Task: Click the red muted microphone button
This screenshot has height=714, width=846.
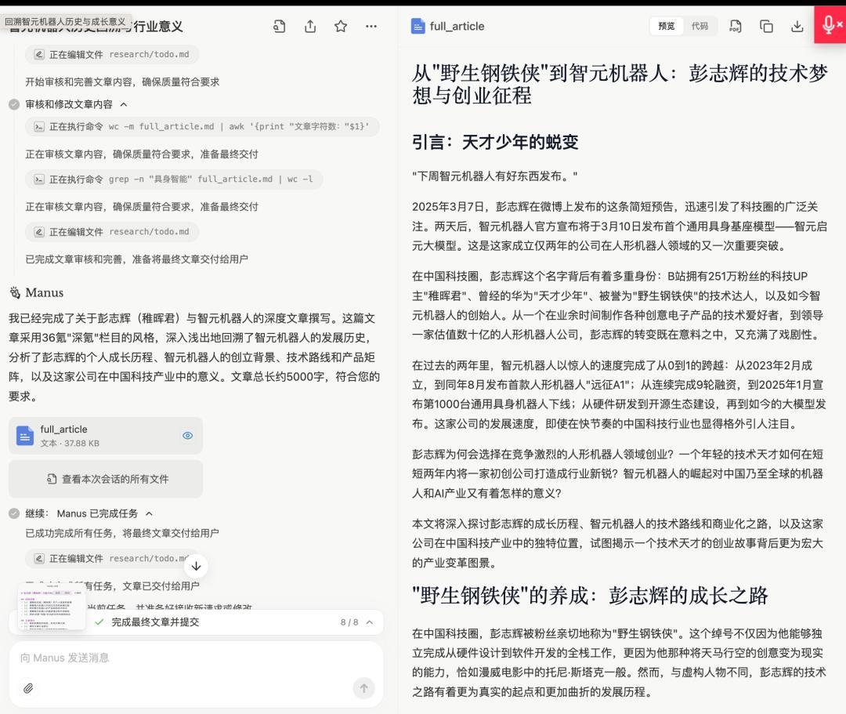Action: (830, 25)
